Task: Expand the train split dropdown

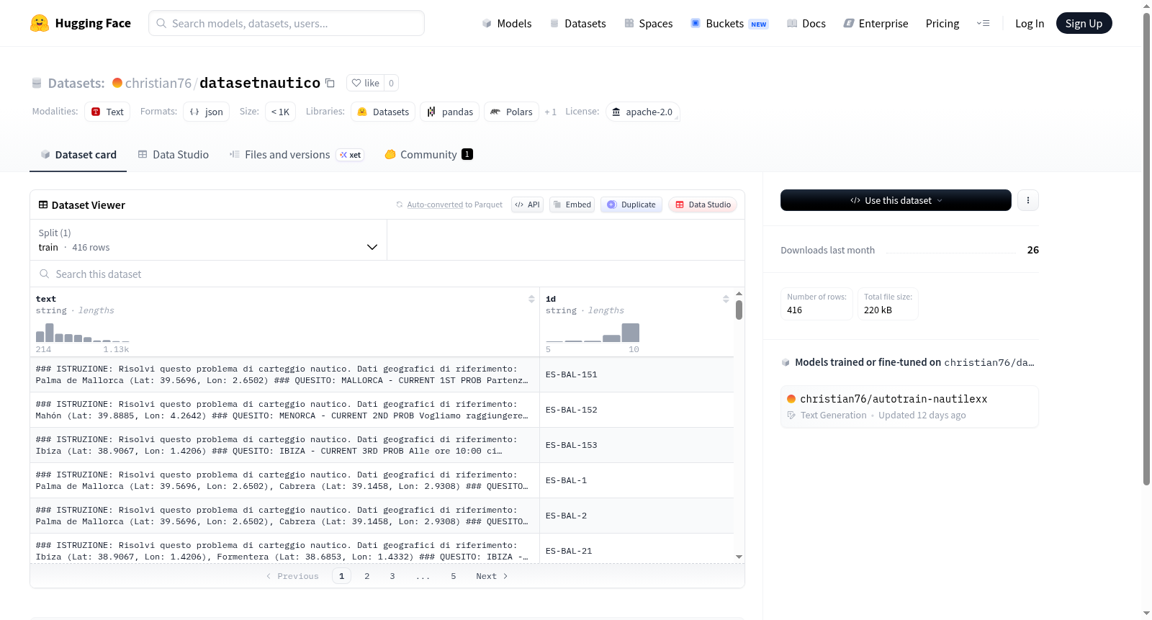Action: point(209,240)
